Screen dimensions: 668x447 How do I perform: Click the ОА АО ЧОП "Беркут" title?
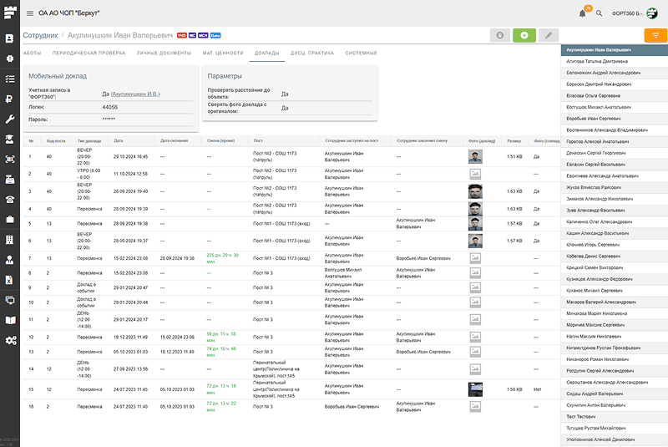tap(69, 13)
